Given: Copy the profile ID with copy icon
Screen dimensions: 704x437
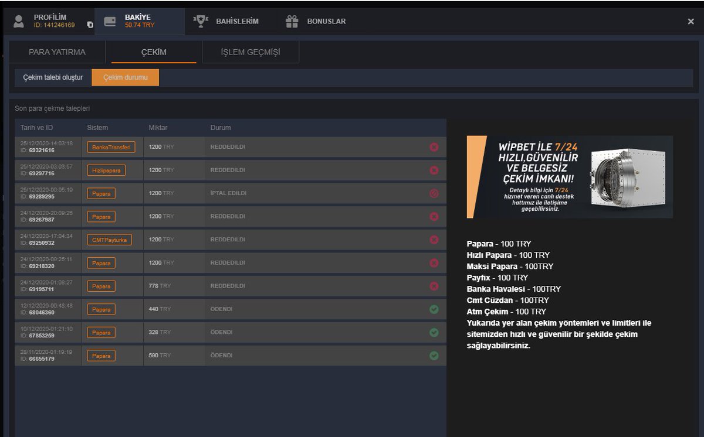Looking at the screenshot, I should [x=90, y=25].
